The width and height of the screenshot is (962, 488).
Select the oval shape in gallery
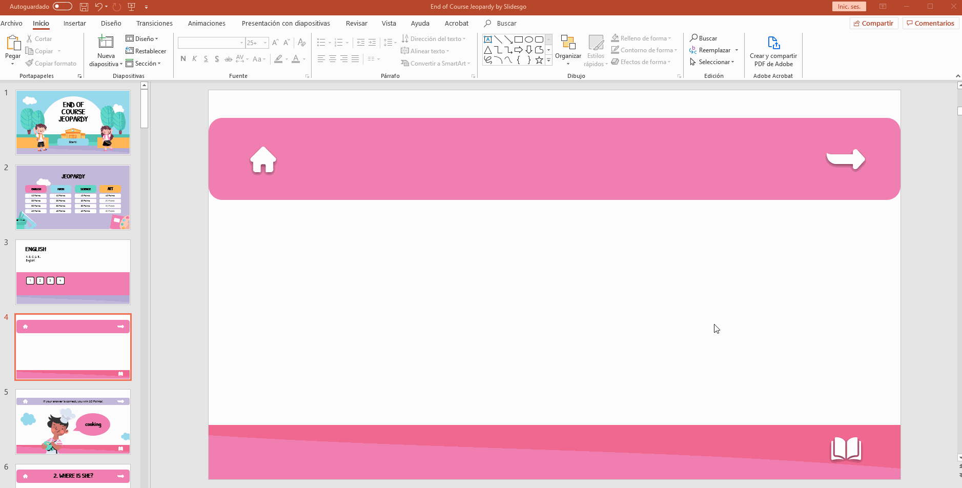[529, 39]
